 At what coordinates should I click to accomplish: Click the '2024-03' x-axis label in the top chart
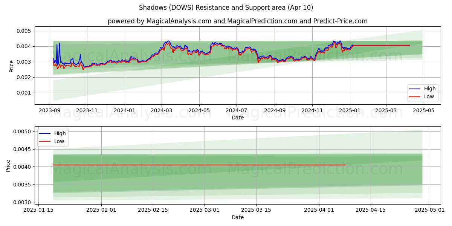tap(162, 111)
